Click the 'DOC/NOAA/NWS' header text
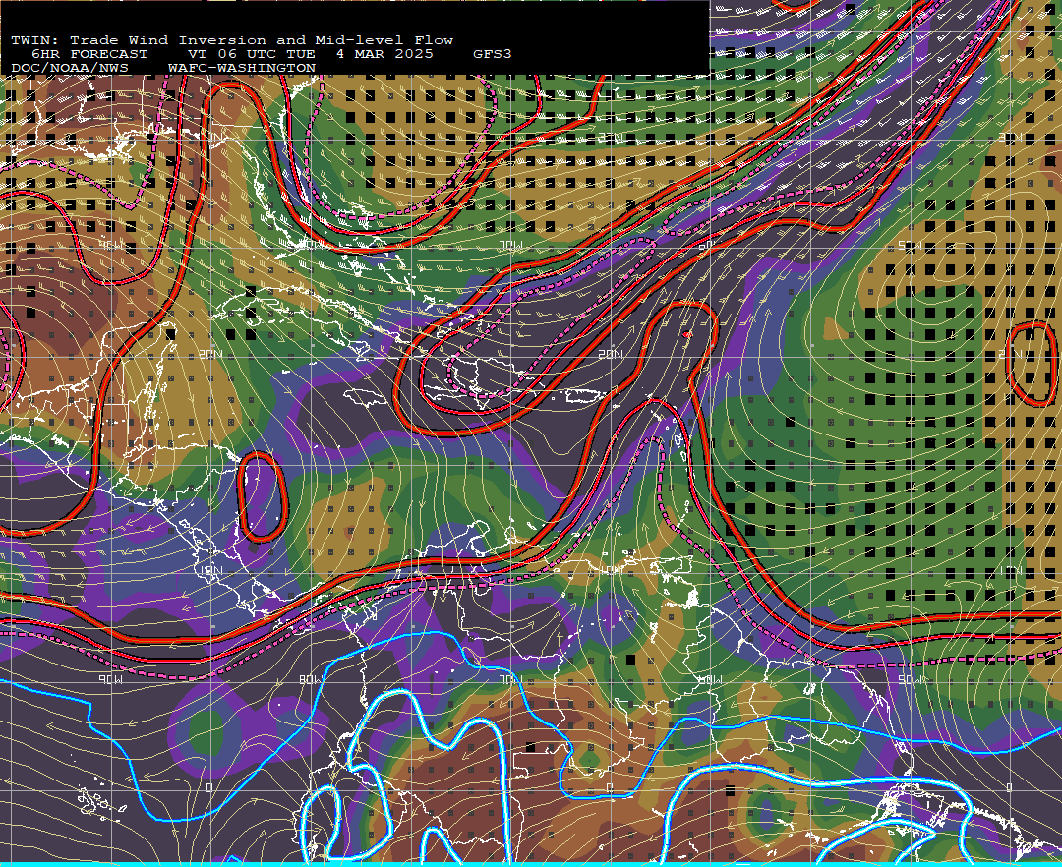The height and width of the screenshot is (867, 1062). 70,69
